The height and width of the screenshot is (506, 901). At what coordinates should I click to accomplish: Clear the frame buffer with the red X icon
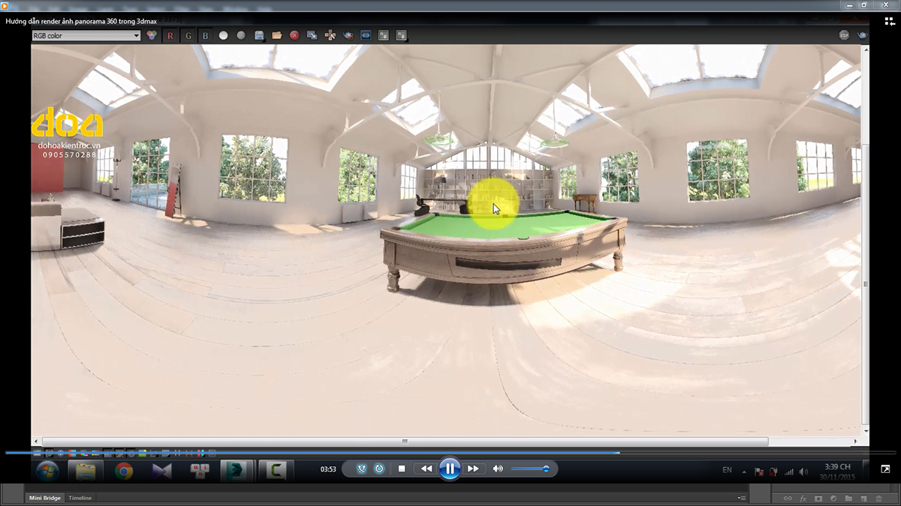(294, 34)
